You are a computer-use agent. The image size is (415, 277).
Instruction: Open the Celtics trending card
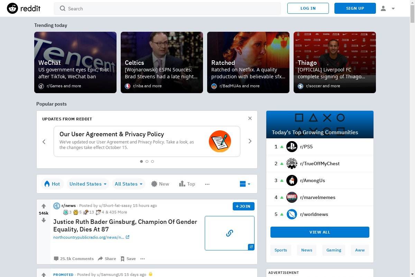click(162, 62)
